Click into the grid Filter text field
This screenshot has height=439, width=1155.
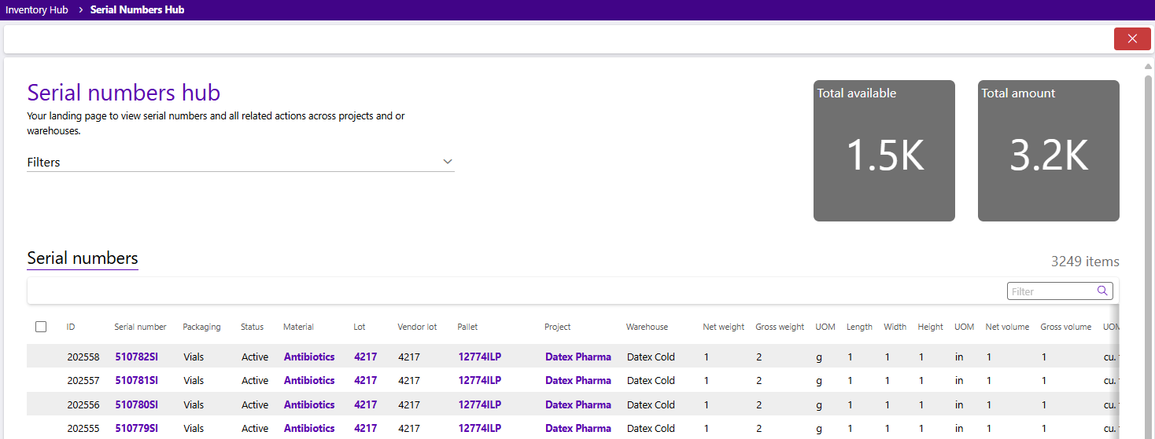(1051, 291)
